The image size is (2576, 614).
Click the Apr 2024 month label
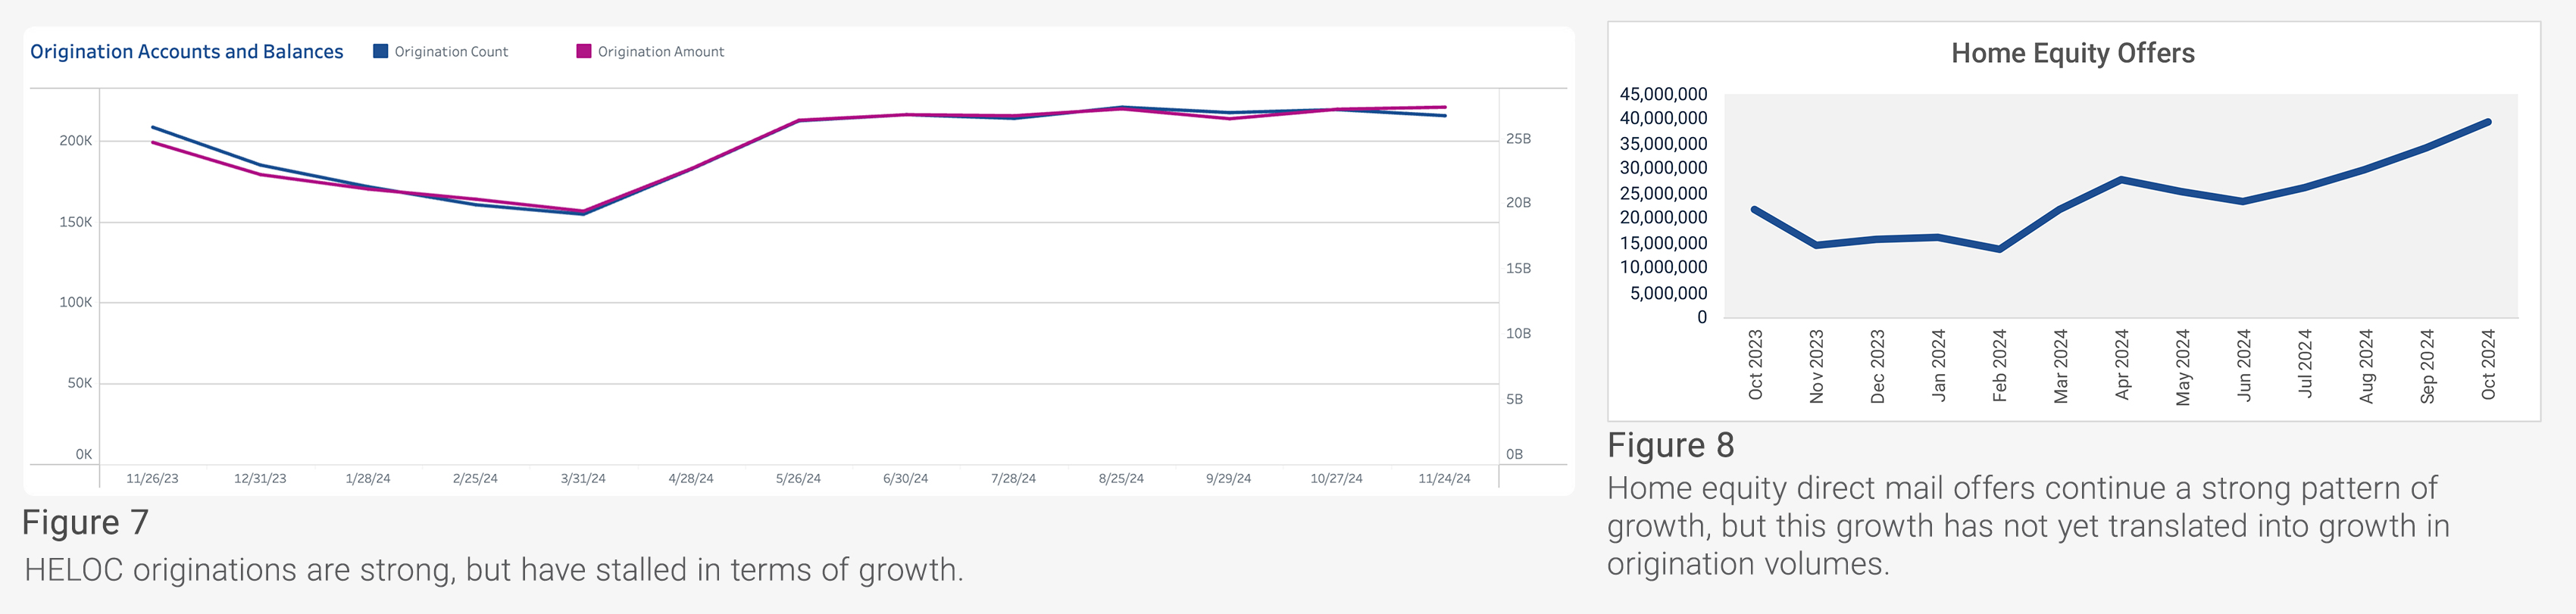click(2122, 366)
